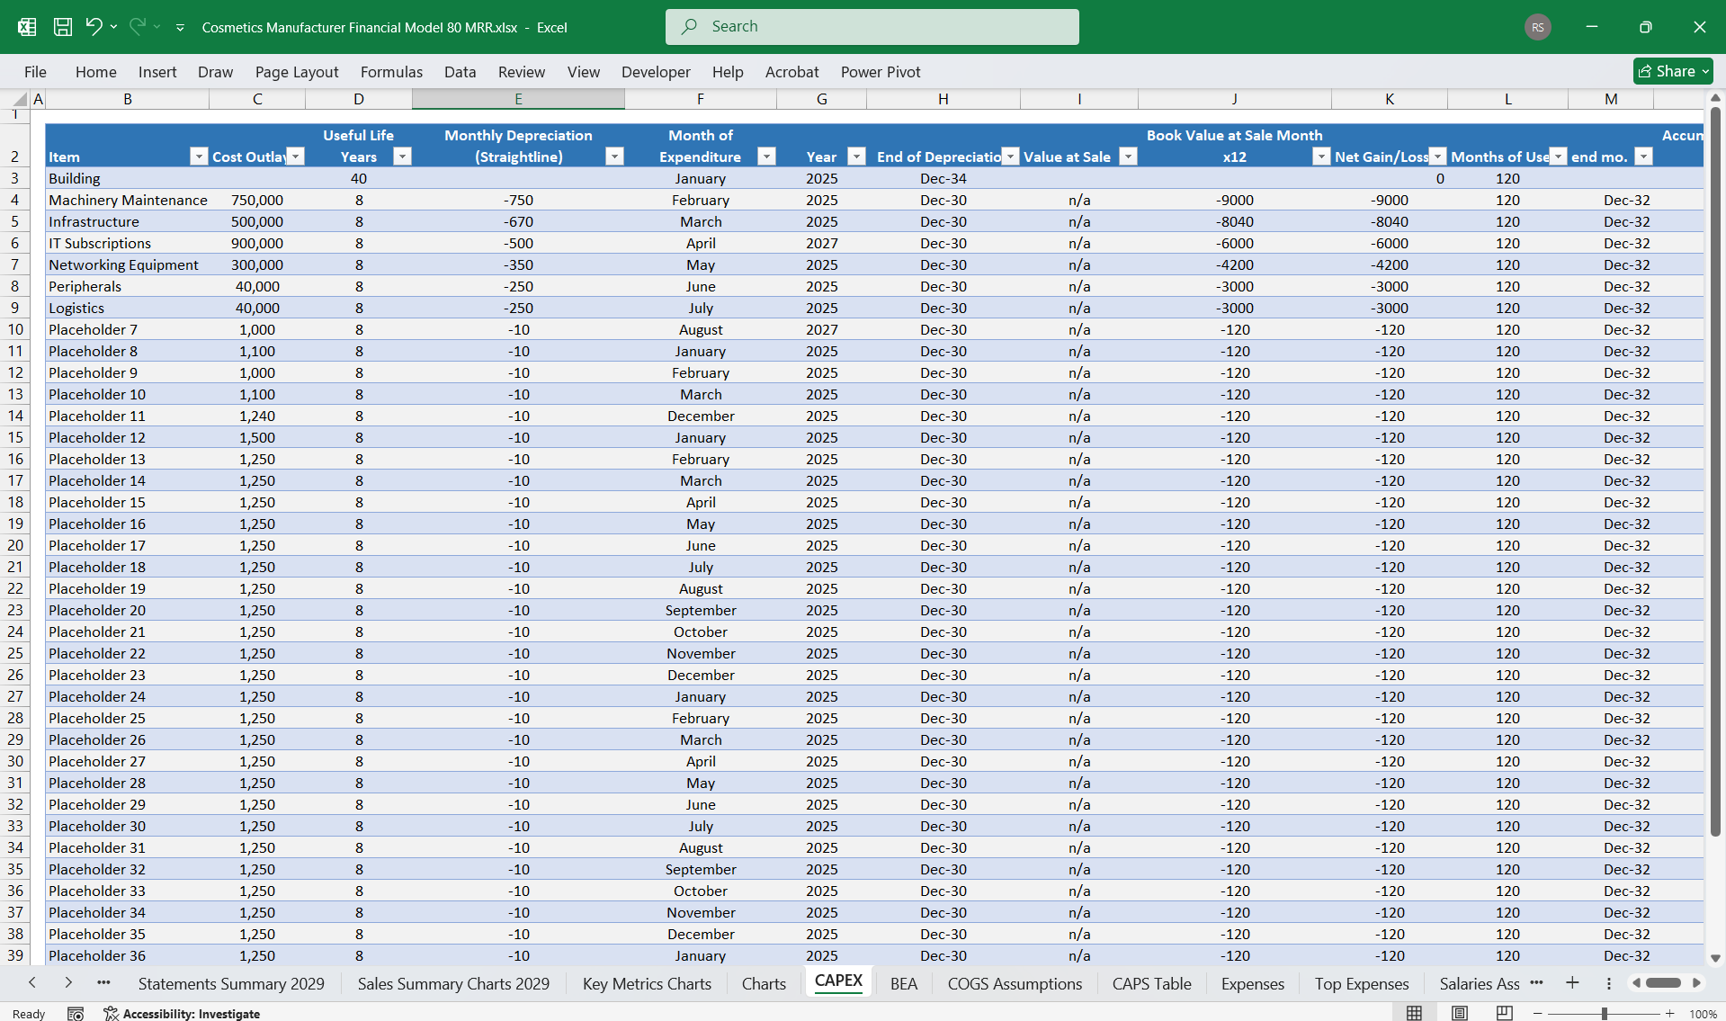Select column E header
Screen dimensions: 1726x1021
click(518, 99)
